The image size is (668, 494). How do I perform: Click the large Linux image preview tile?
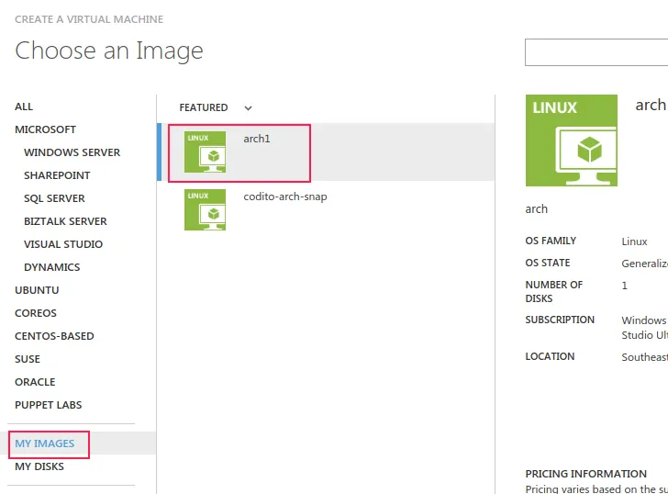point(572,140)
